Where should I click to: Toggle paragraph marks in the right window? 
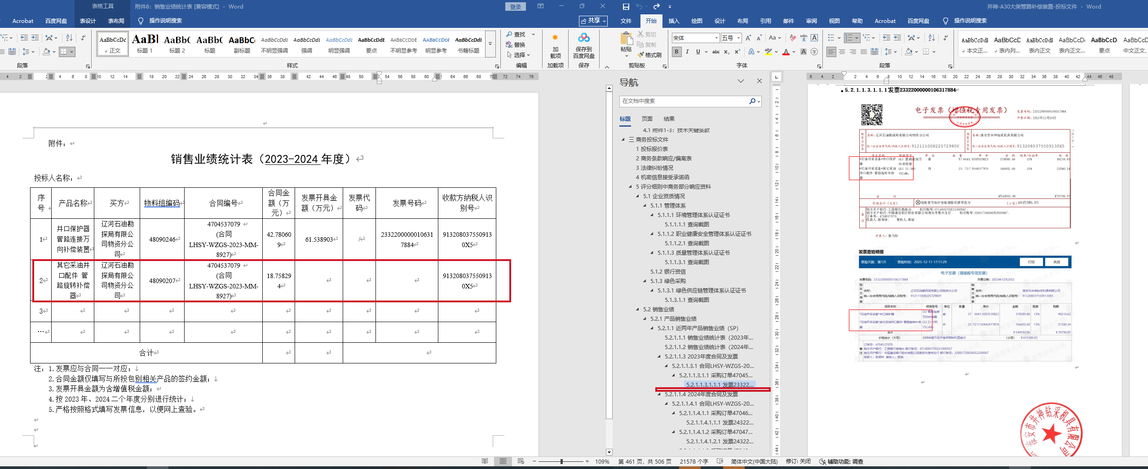pyautogui.click(x=945, y=38)
